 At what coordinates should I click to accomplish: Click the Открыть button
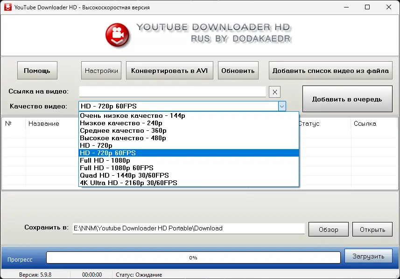pos(372,229)
